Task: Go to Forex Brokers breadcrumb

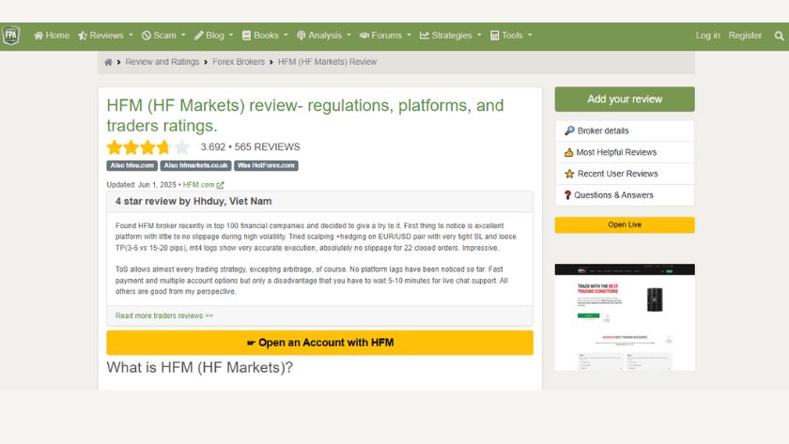Action: pyautogui.click(x=239, y=62)
